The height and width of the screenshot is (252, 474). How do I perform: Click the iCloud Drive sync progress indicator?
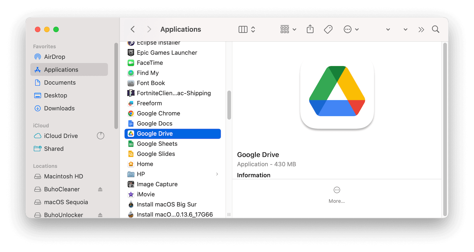tap(101, 136)
